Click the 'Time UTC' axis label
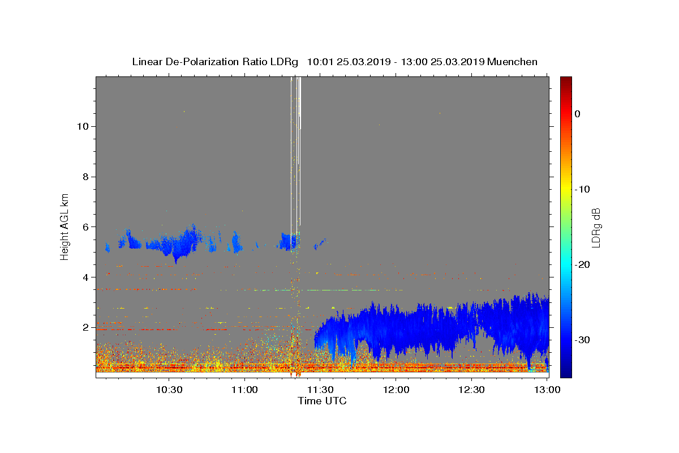 pyautogui.click(x=322, y=401)
